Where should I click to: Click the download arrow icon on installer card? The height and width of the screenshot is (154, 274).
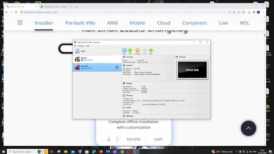109,139
